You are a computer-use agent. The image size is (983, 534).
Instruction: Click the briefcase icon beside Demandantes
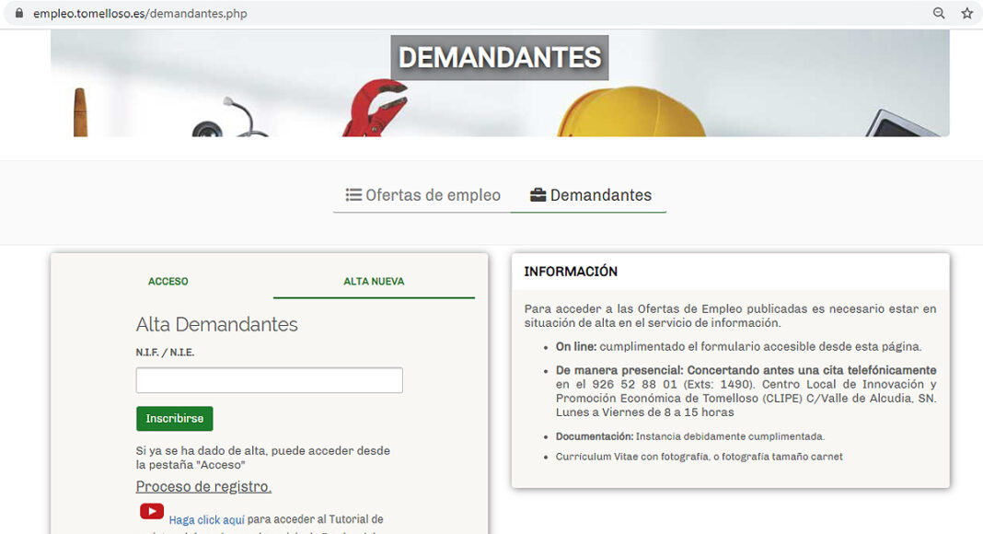coord(538,195)
